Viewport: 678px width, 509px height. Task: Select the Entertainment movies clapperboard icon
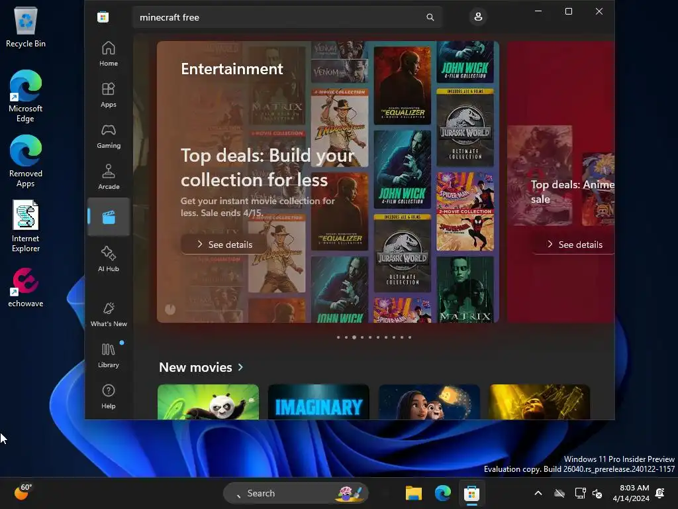point(109,217)
